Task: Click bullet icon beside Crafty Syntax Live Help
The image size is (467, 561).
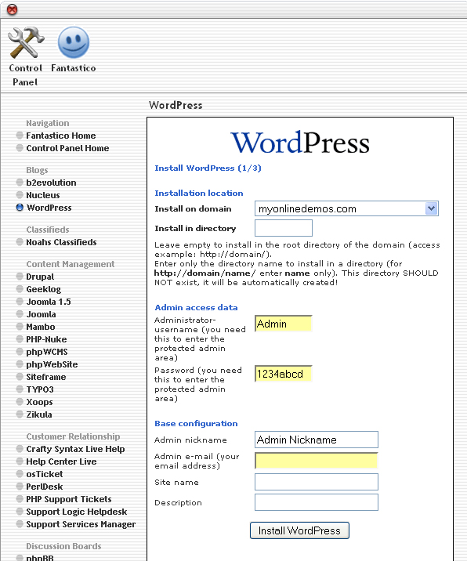Action: tap(20, 449)
